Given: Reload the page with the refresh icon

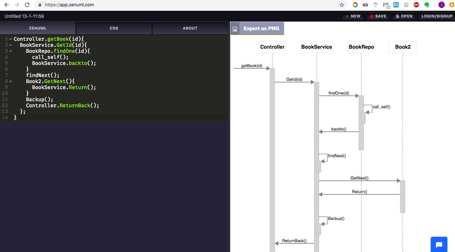Looking at the screenshot, I should pyautogui.click(x=27, y=5).
